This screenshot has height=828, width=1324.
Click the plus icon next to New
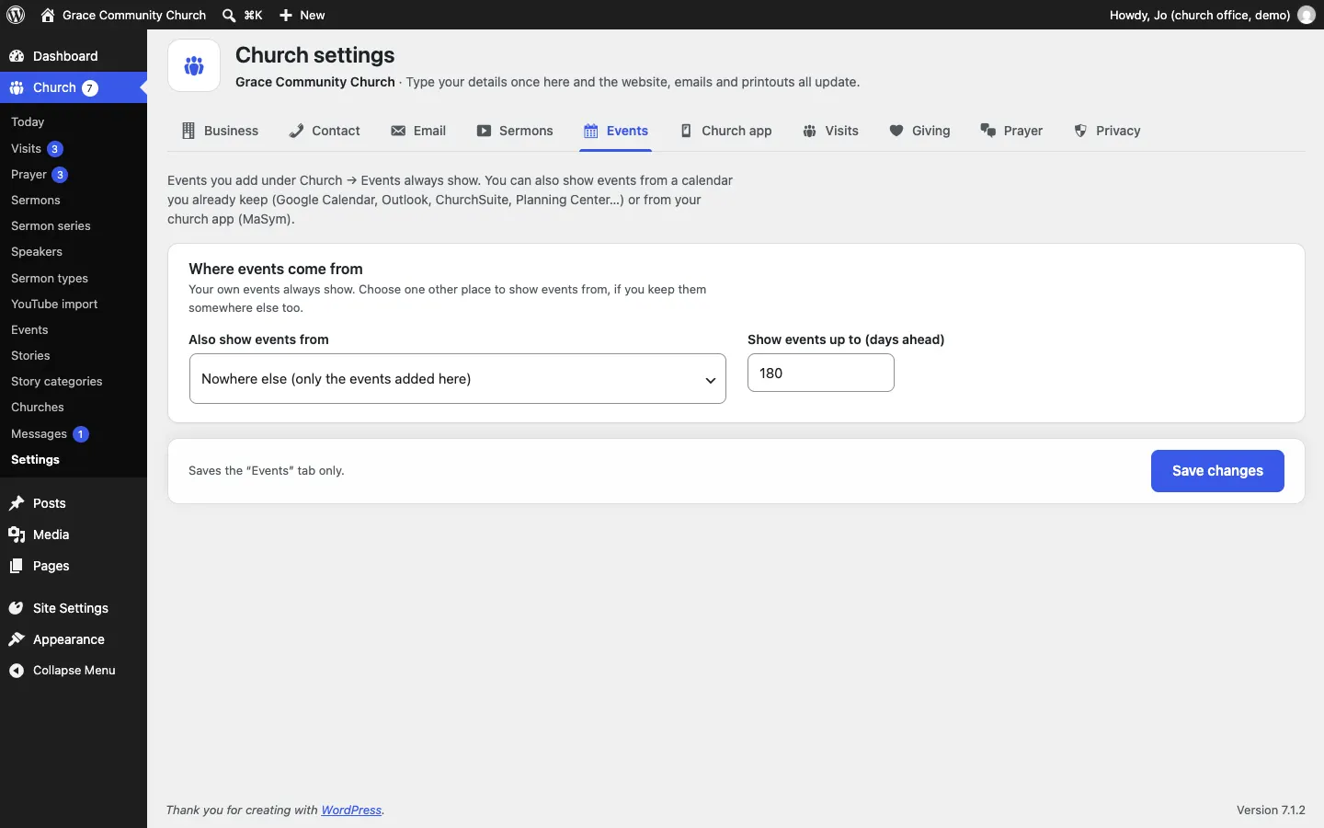286,15
